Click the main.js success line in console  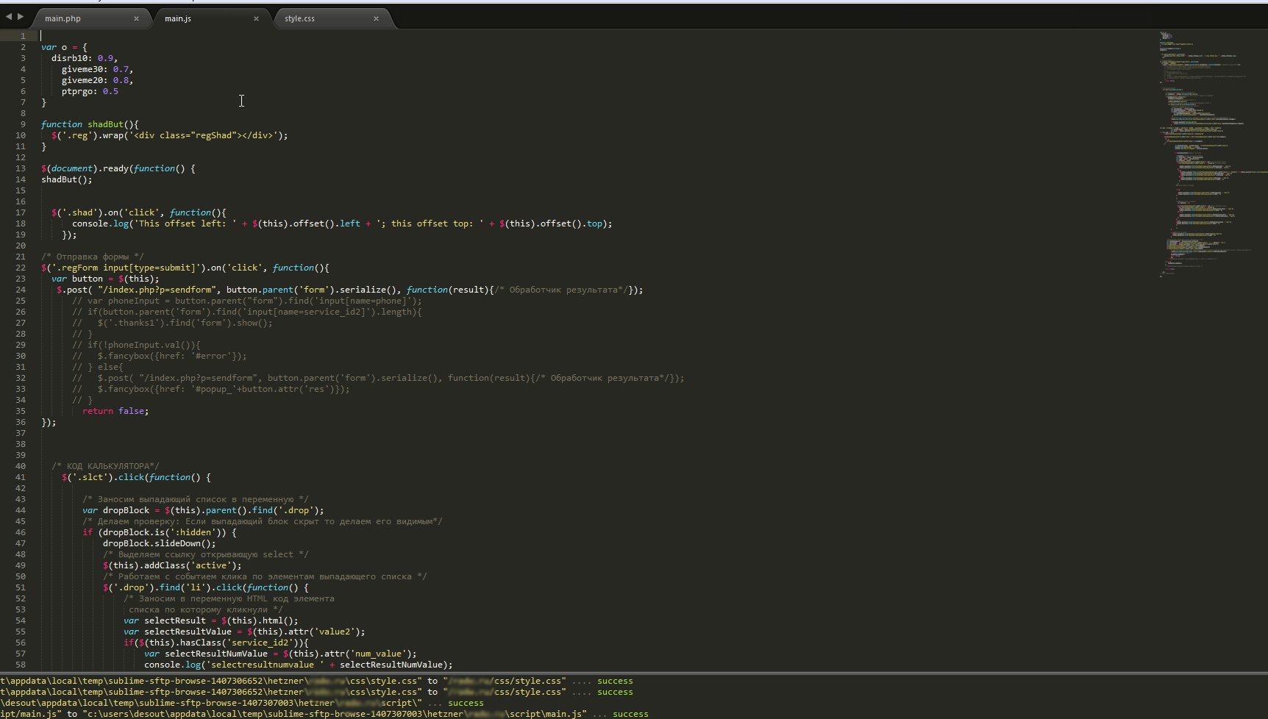(x=324, y=714)
